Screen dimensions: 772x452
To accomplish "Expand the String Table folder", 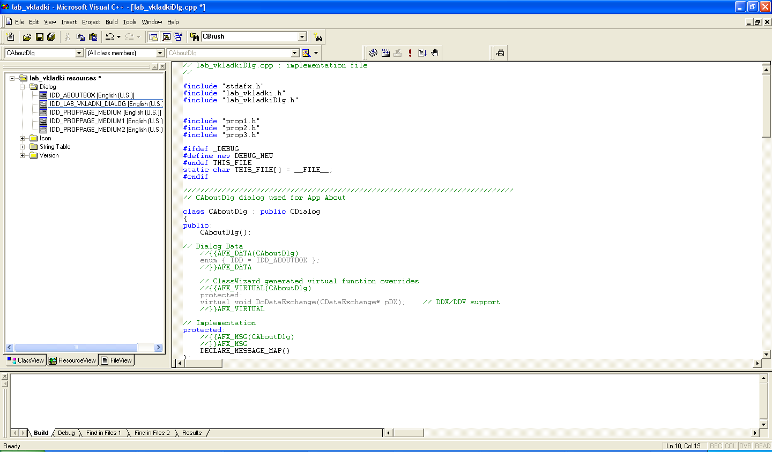I will [x=23, y=147].
